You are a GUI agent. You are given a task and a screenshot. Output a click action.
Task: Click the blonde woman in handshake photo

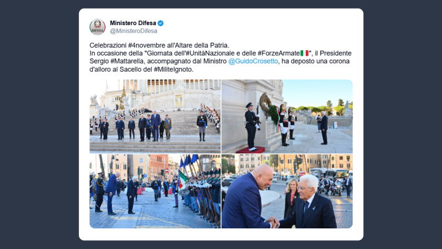click(291, 198)
